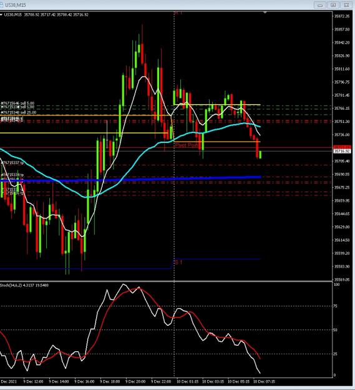Click 35872.35 on the price scale
The image size is (355, 390).
[342, 16]
